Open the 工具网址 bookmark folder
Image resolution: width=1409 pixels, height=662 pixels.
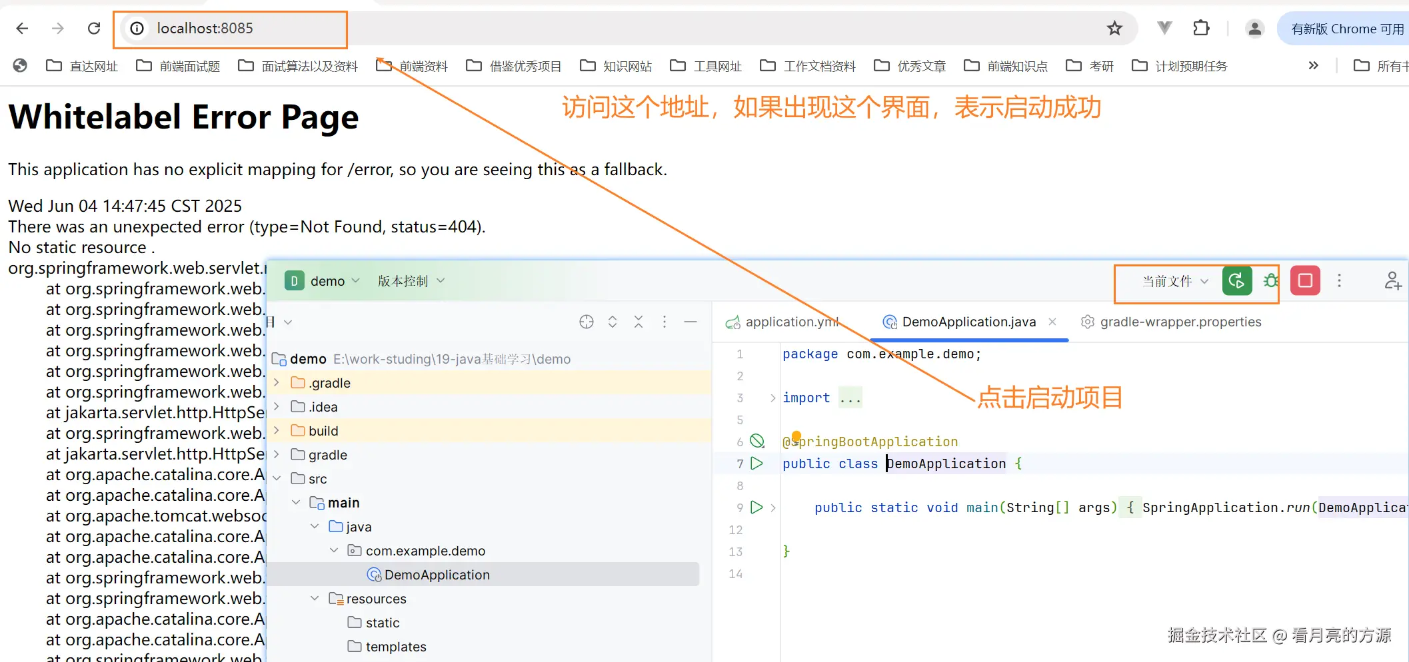tap(706, 66)
